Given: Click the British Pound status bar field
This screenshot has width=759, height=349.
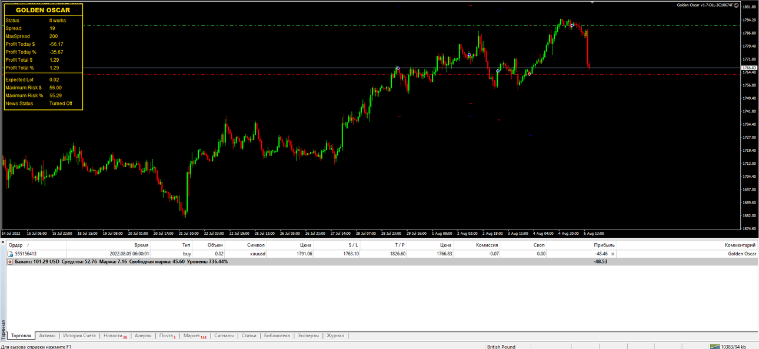Looking at the screenshot, I should pyautogui.click(x=501, y=347).
